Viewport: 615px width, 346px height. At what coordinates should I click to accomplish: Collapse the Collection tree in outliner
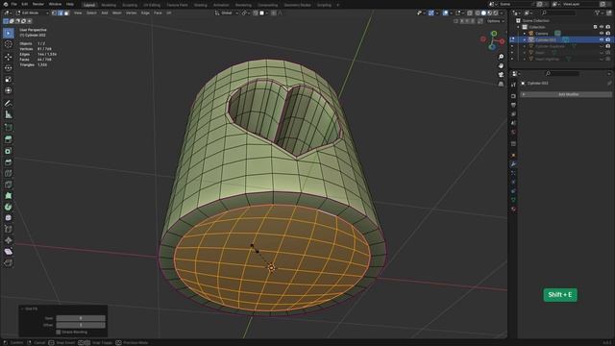tap(519, 27)
